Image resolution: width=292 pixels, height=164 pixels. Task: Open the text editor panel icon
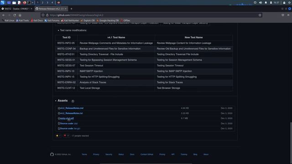click(19, 3)
